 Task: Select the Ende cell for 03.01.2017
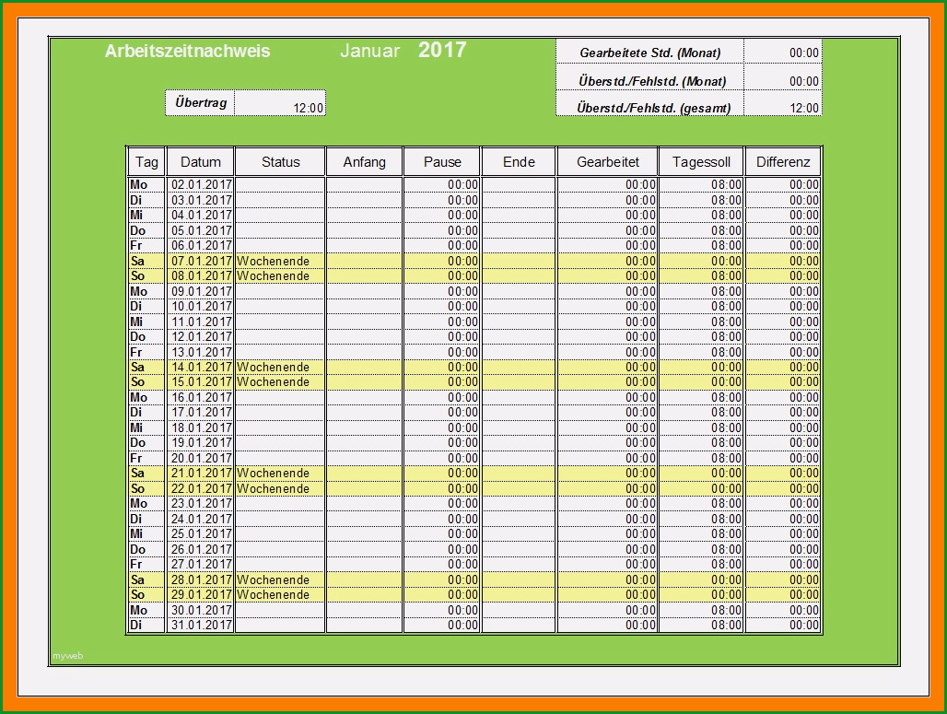coord(519,200)
